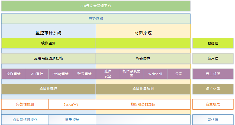Click the 物理服务器加固 box

(x=143, y=104)
